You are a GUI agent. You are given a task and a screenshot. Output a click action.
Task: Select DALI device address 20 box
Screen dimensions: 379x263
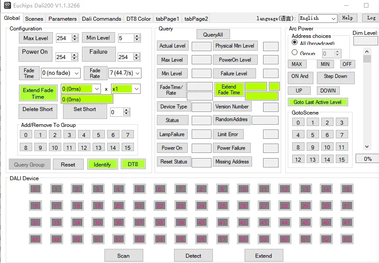click(119, 206)
